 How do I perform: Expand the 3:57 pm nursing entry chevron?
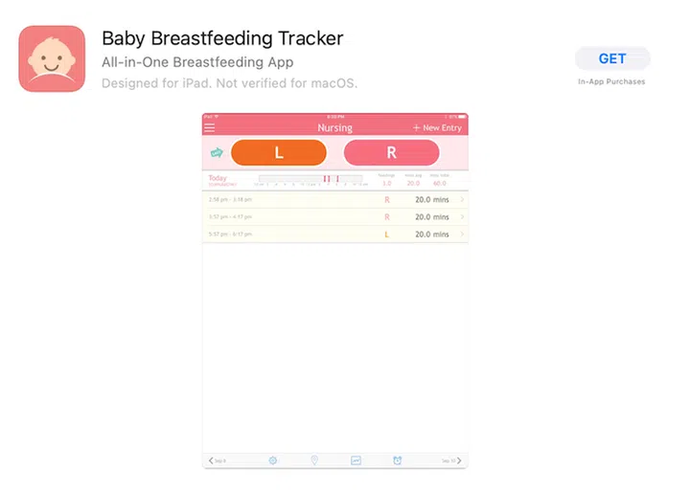click(x=462, y=217)
